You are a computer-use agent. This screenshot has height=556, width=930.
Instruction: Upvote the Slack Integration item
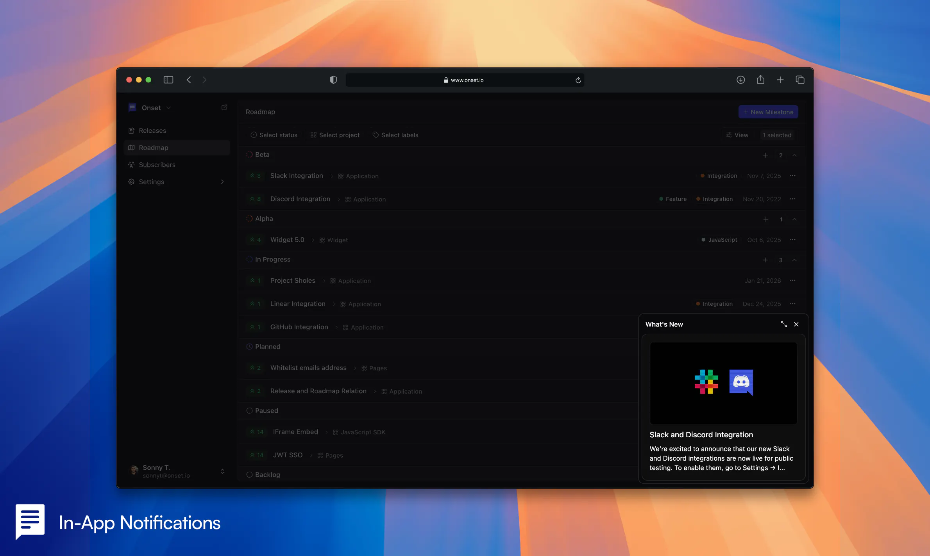256,176
